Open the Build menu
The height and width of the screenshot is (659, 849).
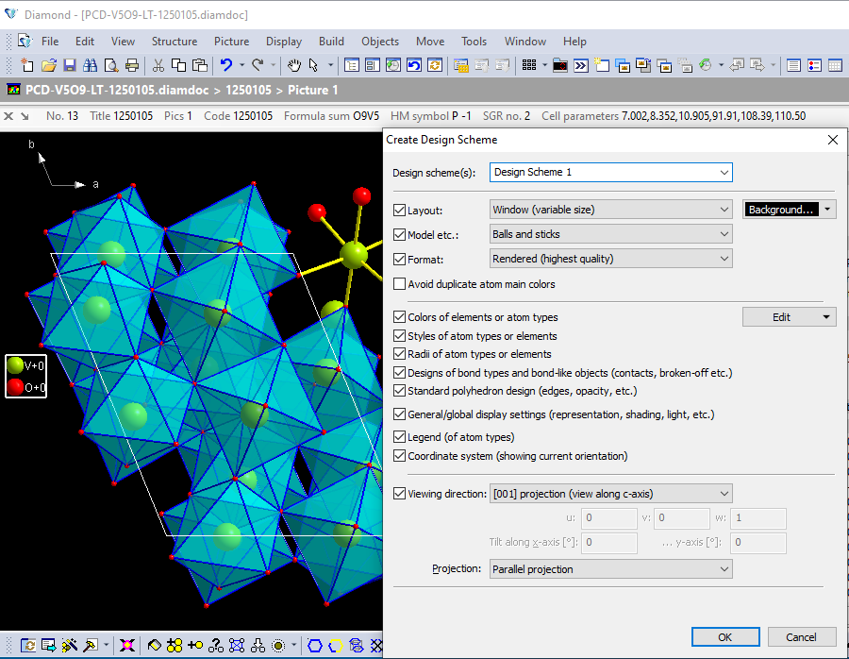[x=331, y=42]
